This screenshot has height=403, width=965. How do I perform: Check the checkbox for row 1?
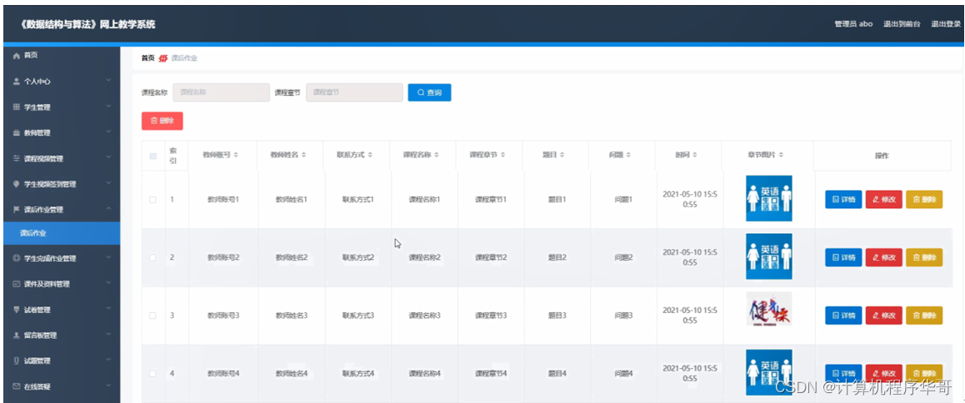point(153,199)
